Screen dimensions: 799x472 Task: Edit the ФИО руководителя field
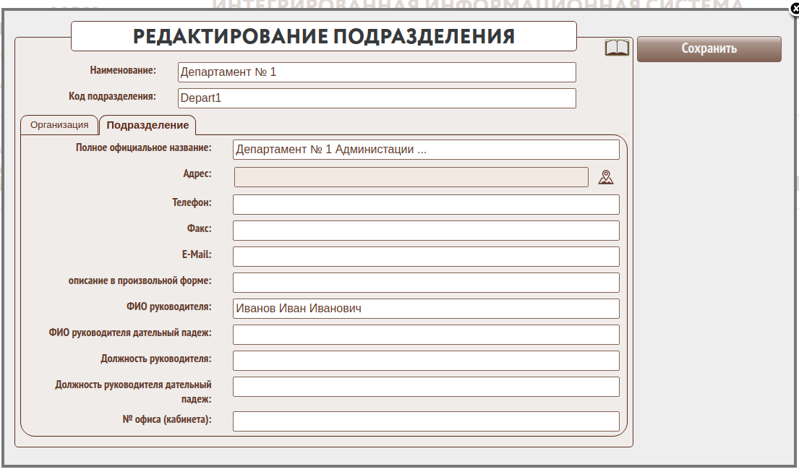pyautogui.click(x=426, y=309)
